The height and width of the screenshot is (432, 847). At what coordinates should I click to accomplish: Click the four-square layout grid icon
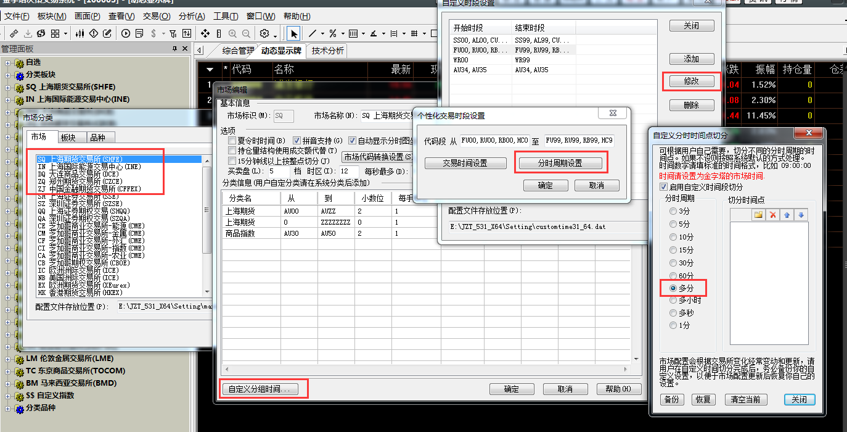click(x=55, y=33)
